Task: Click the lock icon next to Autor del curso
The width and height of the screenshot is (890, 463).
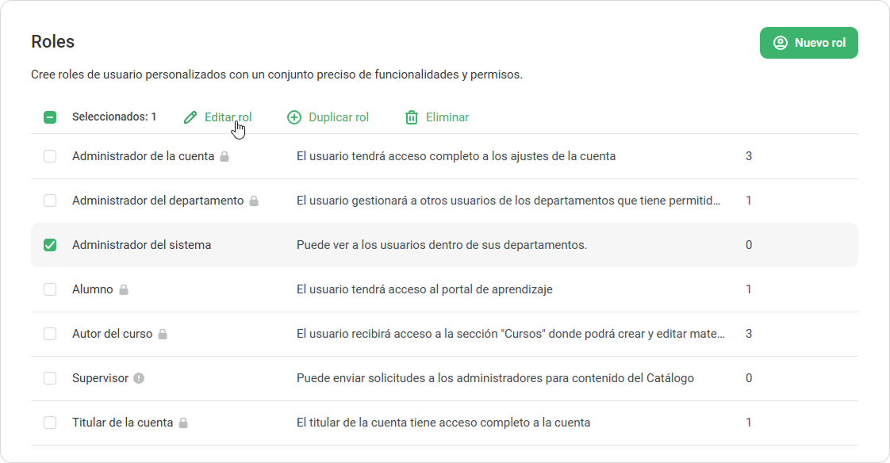Action: click(163, 335)
